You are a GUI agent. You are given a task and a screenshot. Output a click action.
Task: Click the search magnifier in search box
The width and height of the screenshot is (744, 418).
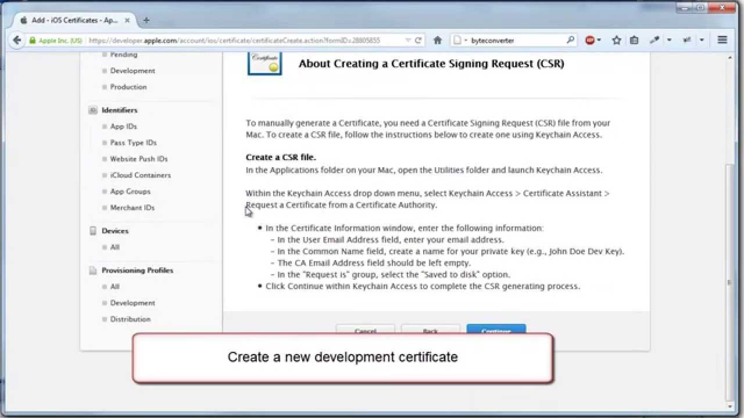pos(570,40)
